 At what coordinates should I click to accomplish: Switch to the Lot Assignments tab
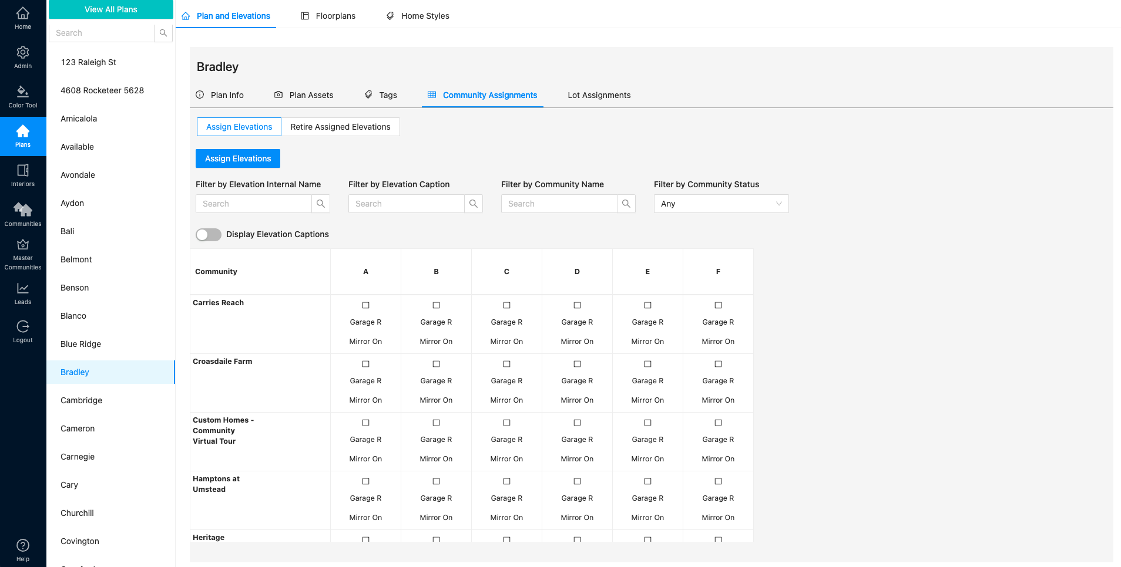599,95
